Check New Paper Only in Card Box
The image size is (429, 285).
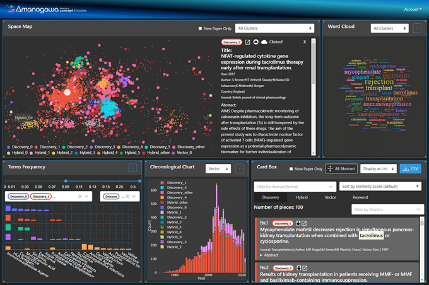pos(291,169)
